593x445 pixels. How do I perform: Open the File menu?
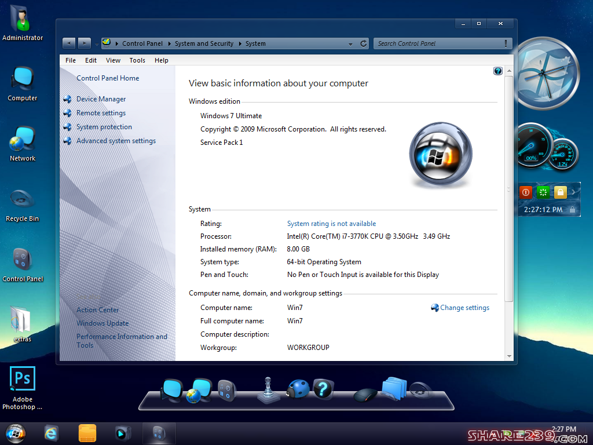(70, 60)
